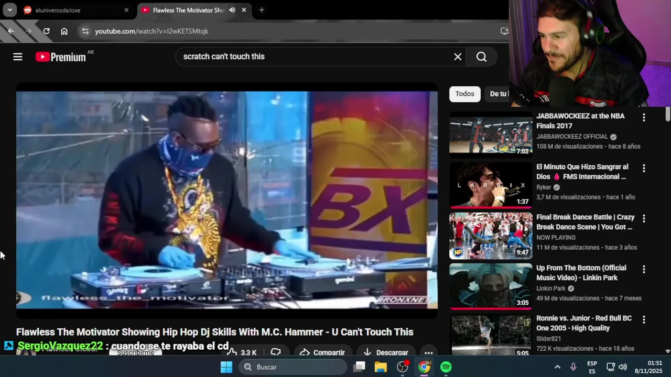The image size is (671, 377).
Task: Open the browser home page
Action: pos(64,31)
